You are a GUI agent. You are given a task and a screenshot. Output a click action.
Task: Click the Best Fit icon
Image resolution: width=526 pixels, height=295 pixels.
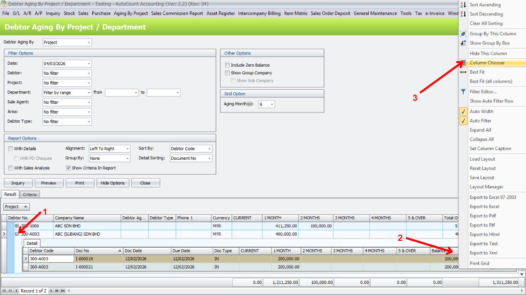coord(463,72)
